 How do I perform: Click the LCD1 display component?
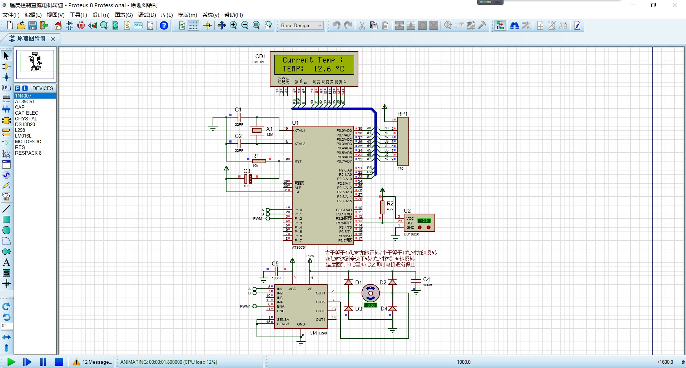[x=314, y=69]
